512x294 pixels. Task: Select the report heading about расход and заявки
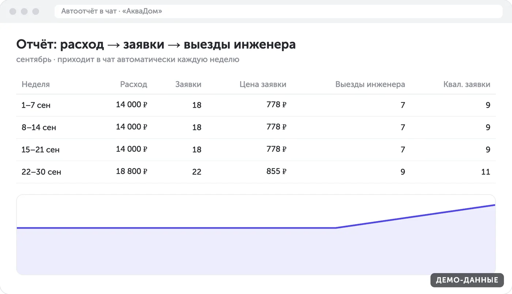pos(156,44)
